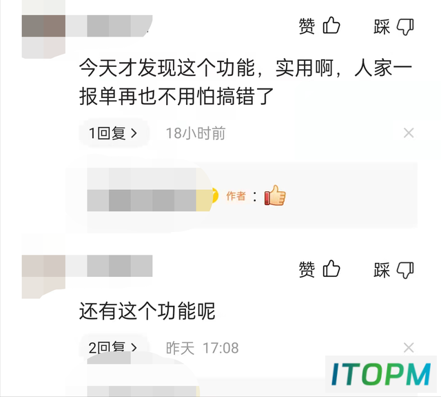Like the 还有这个功能呢 comment
Screen dimensions: 441x397
tap(319, 269)
